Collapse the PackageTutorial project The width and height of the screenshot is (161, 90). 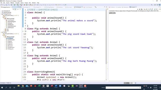(1, 14)
